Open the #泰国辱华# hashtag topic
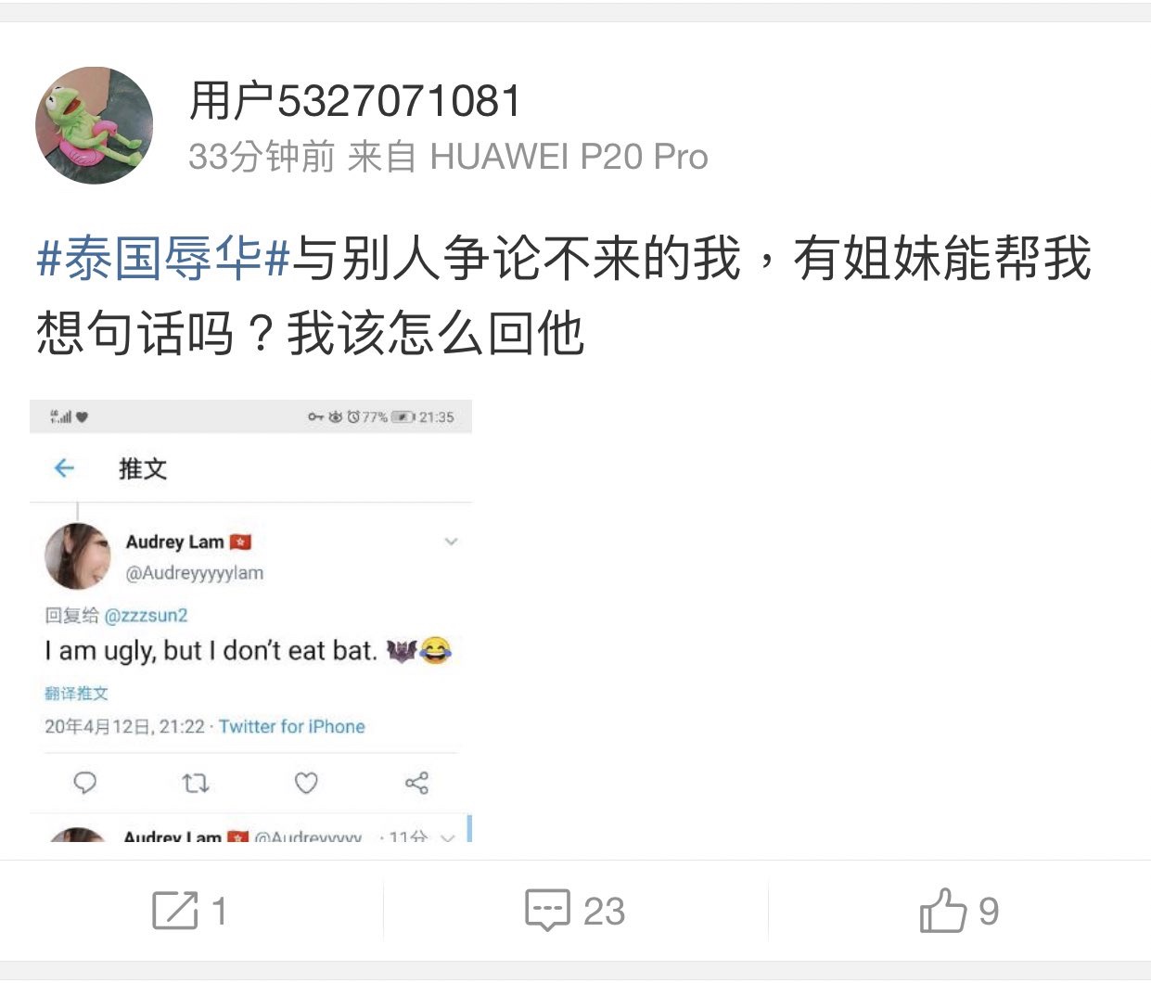This screenshot has width=1151, height=983. [x=164, y=259]
